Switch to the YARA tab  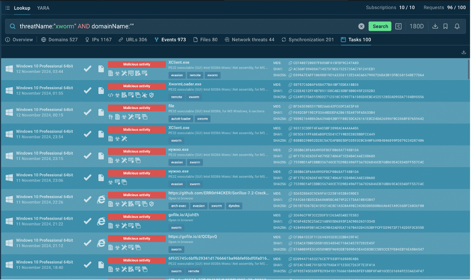(x=43, y=8)
